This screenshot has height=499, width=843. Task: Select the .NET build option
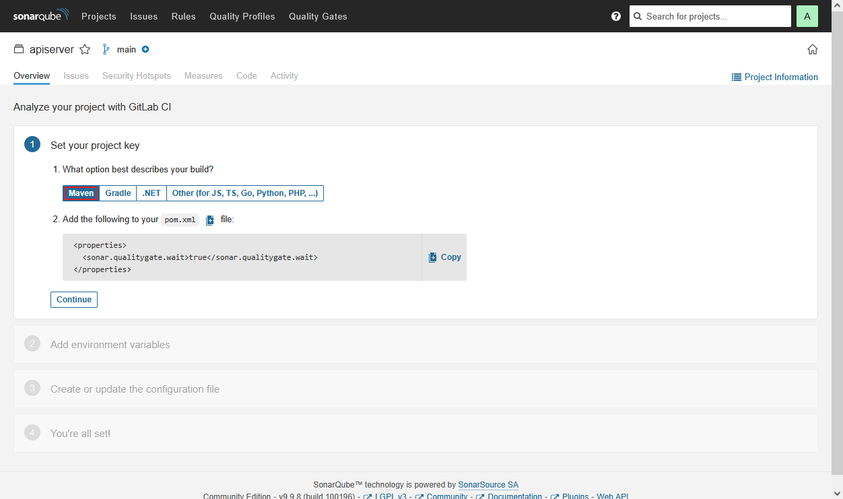[151, 193]
